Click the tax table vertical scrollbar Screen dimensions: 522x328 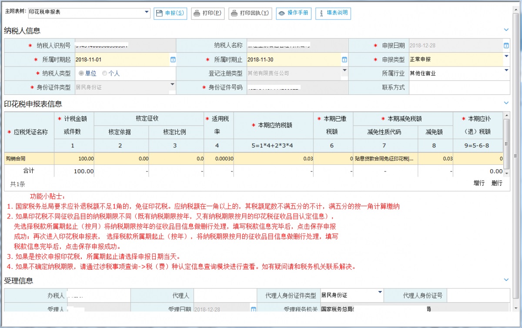[506, 144]
